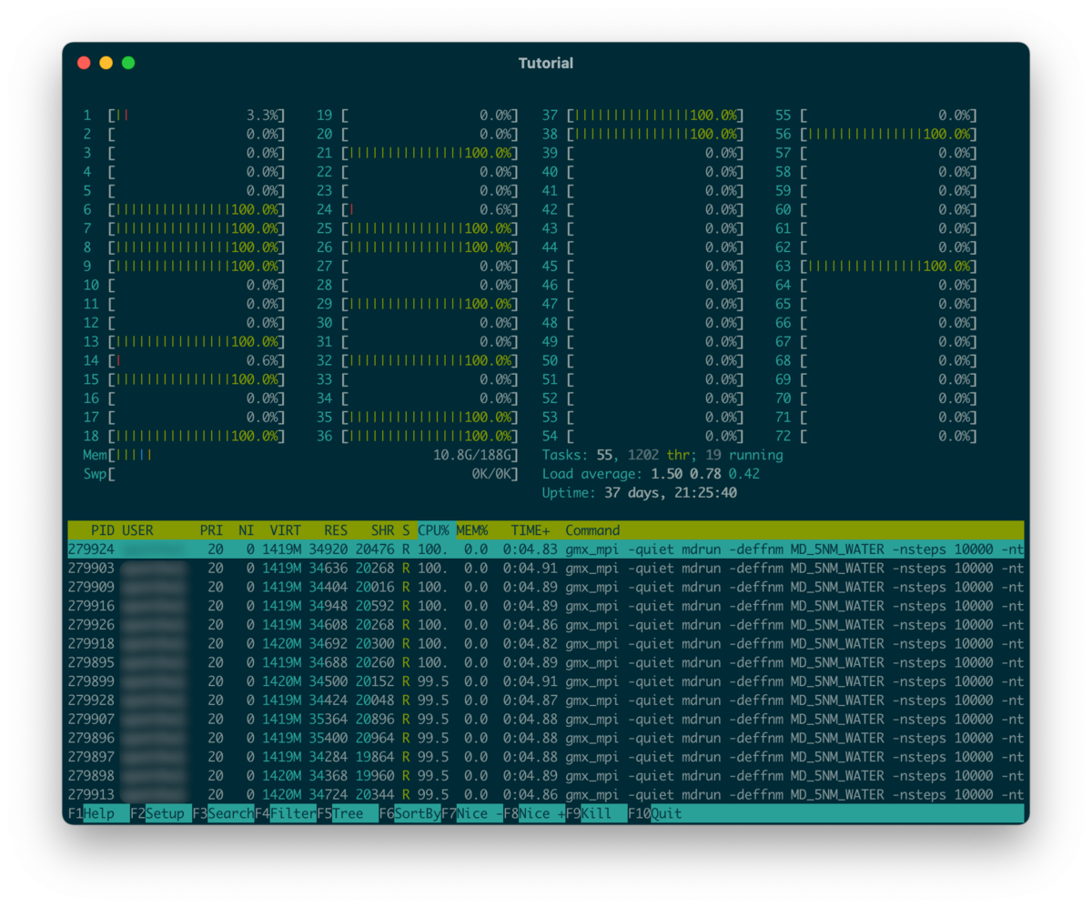Click the green macOS zoom window button

(128, 63)
